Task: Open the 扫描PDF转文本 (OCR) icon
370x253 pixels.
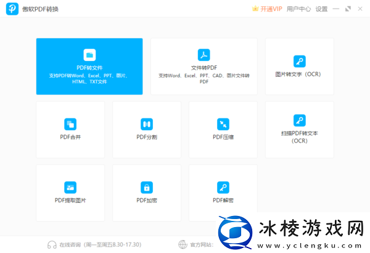Action: pos(300,120)
